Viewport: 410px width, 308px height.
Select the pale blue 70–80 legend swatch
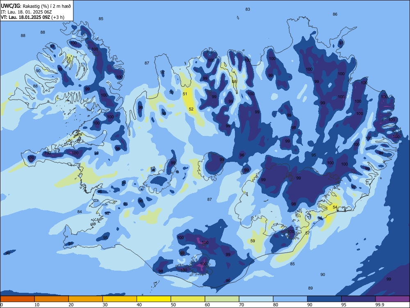256,299
